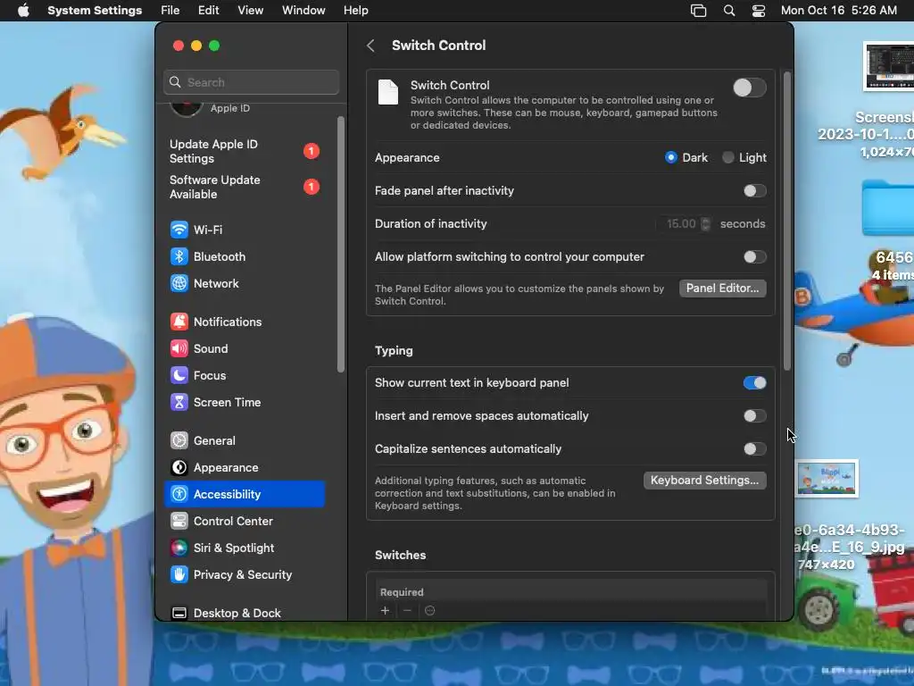Turn off Show current text in keyboard panel

coord(754,382)
